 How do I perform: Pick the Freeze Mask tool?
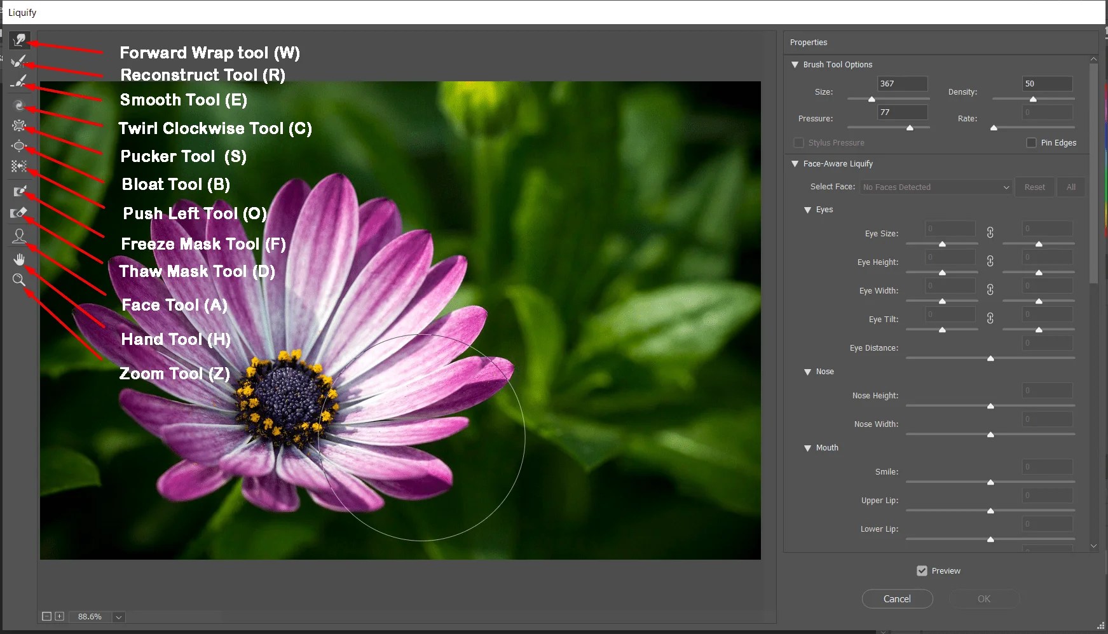point(19,191)
